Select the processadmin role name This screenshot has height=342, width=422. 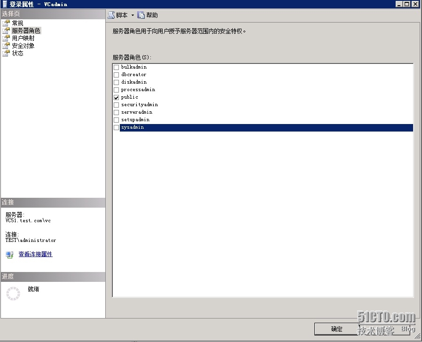click(138, 89)
